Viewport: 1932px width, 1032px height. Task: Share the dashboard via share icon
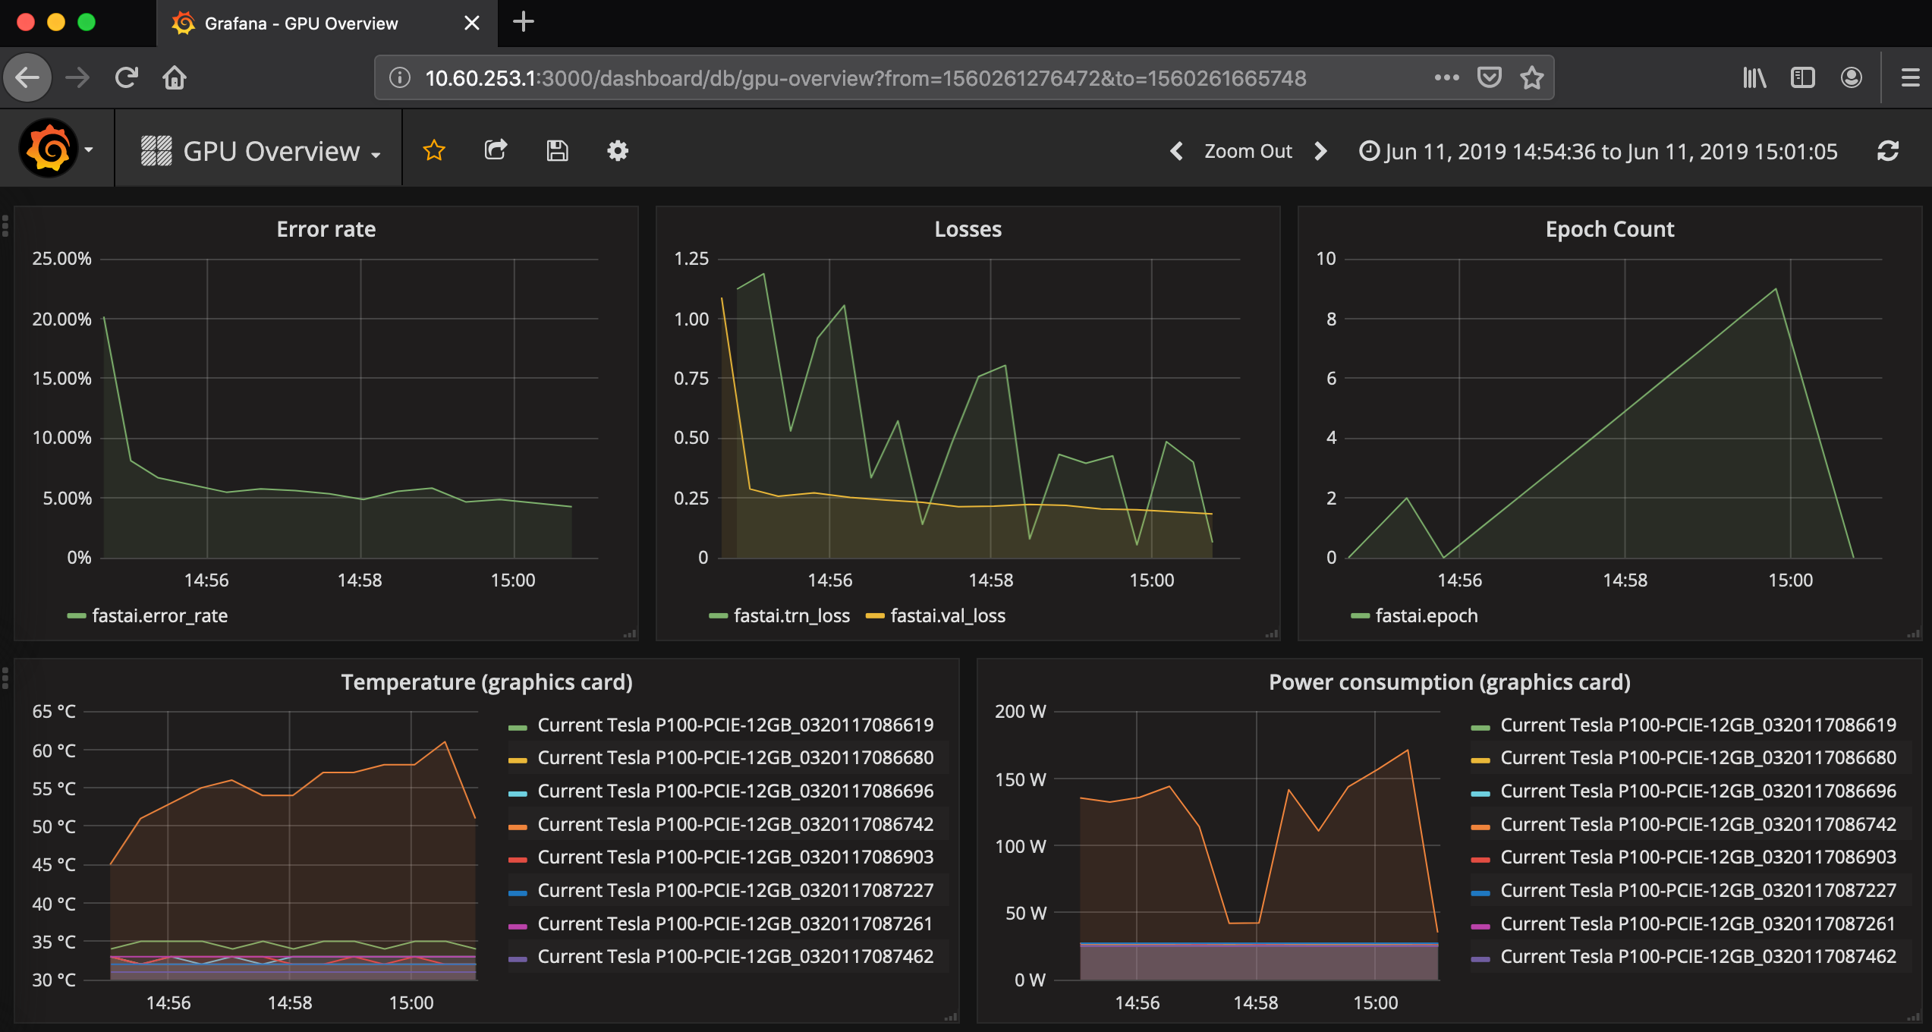pos(496,150)
